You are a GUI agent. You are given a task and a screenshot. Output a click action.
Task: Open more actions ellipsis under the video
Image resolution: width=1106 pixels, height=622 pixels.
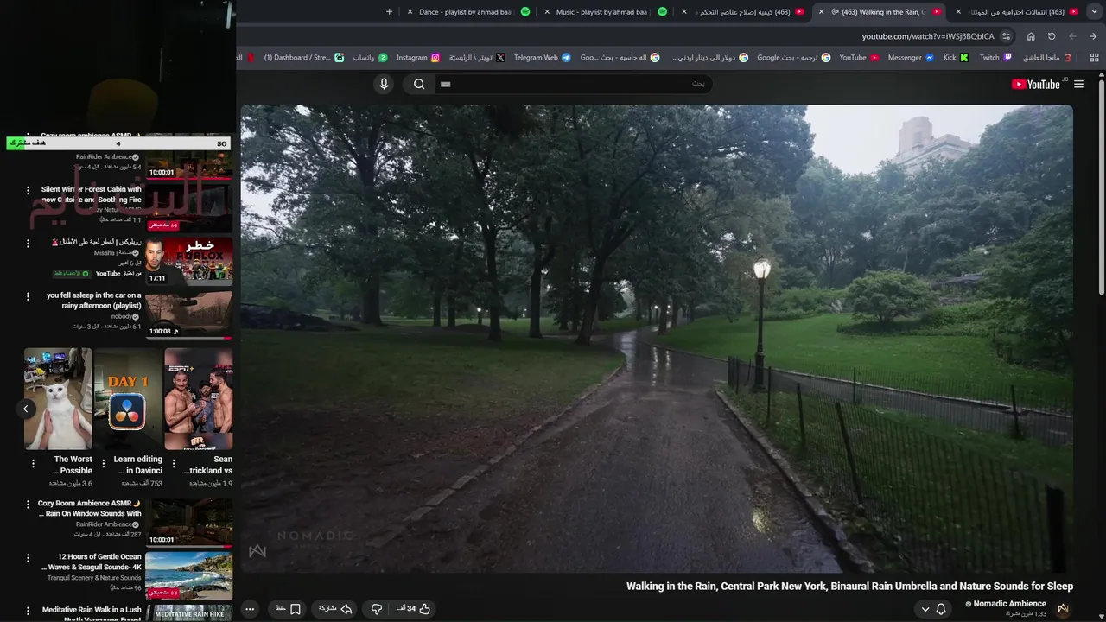250,608
